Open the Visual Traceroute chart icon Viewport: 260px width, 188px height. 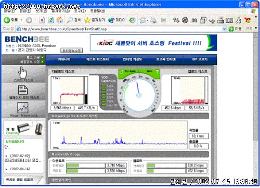[x=23, y=108]
